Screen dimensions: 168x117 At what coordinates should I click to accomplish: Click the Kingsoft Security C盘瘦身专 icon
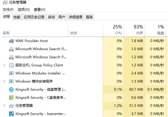(11, 97)
